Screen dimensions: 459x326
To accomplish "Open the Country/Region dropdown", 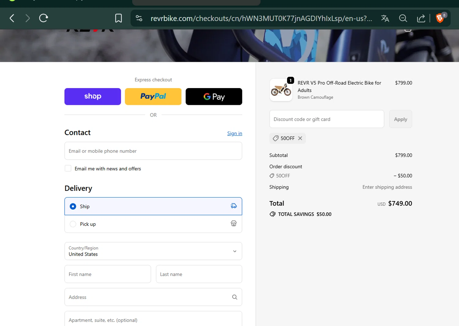I will click(153, 251).
